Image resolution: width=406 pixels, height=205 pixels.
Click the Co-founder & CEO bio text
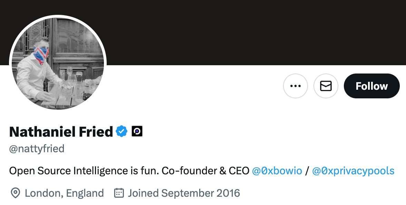coord(205,171)
